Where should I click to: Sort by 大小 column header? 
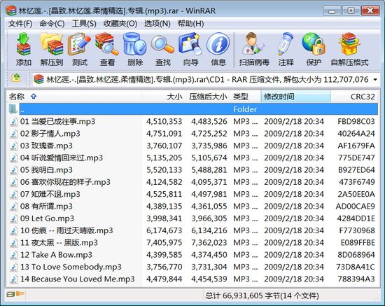pos(163,97)
